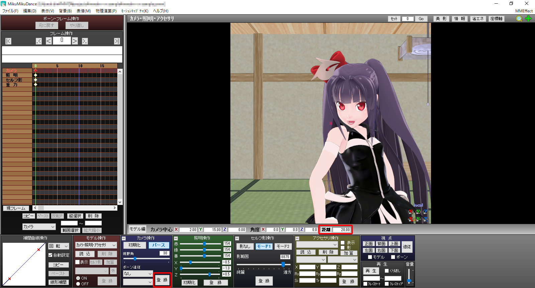Open the カメラ dropdown under timeline
The width and height of the screenshot is (535, 288).
pyautogui.click(x=39, y=227)
